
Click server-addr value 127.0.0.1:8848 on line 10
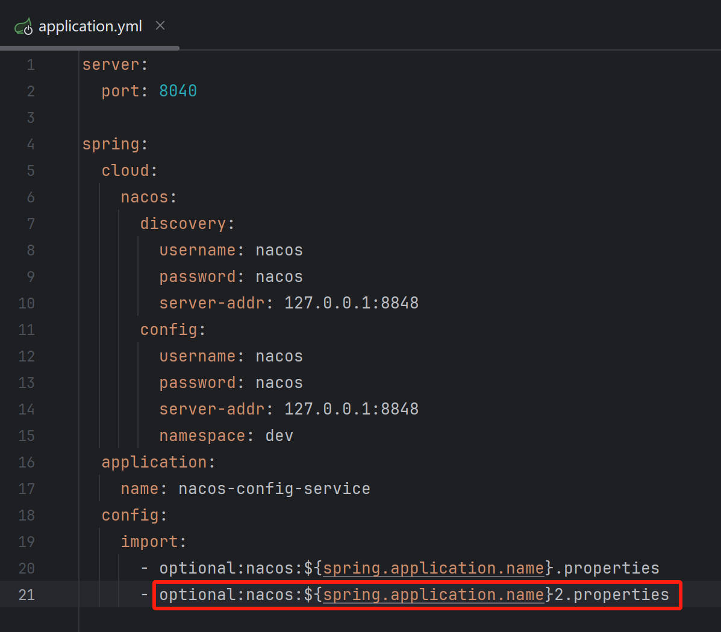click(x=351, y=303)
